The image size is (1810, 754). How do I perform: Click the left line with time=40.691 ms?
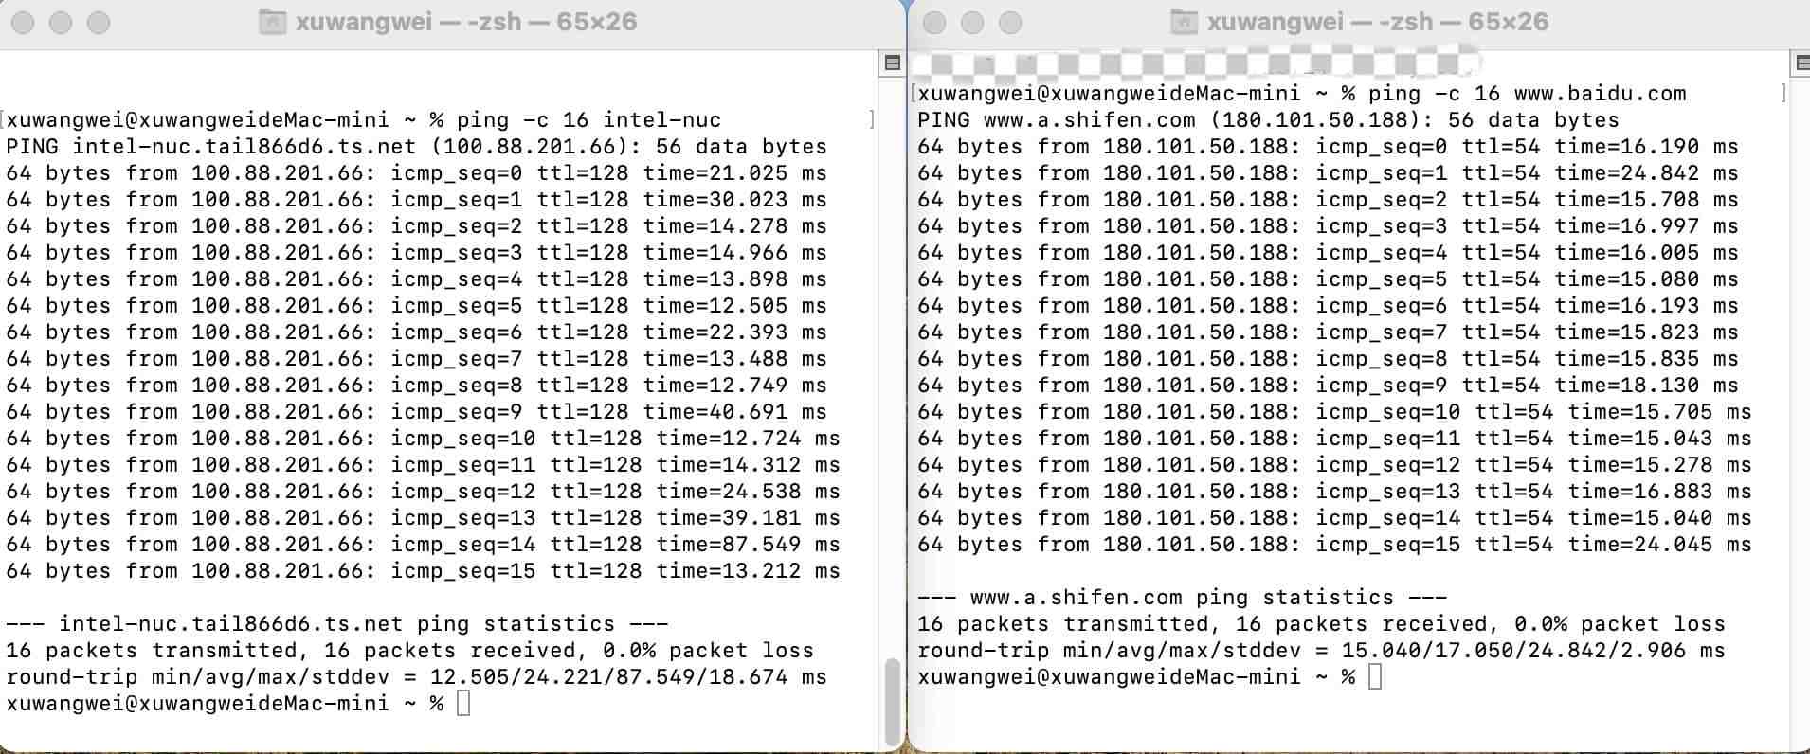point(417,412)
